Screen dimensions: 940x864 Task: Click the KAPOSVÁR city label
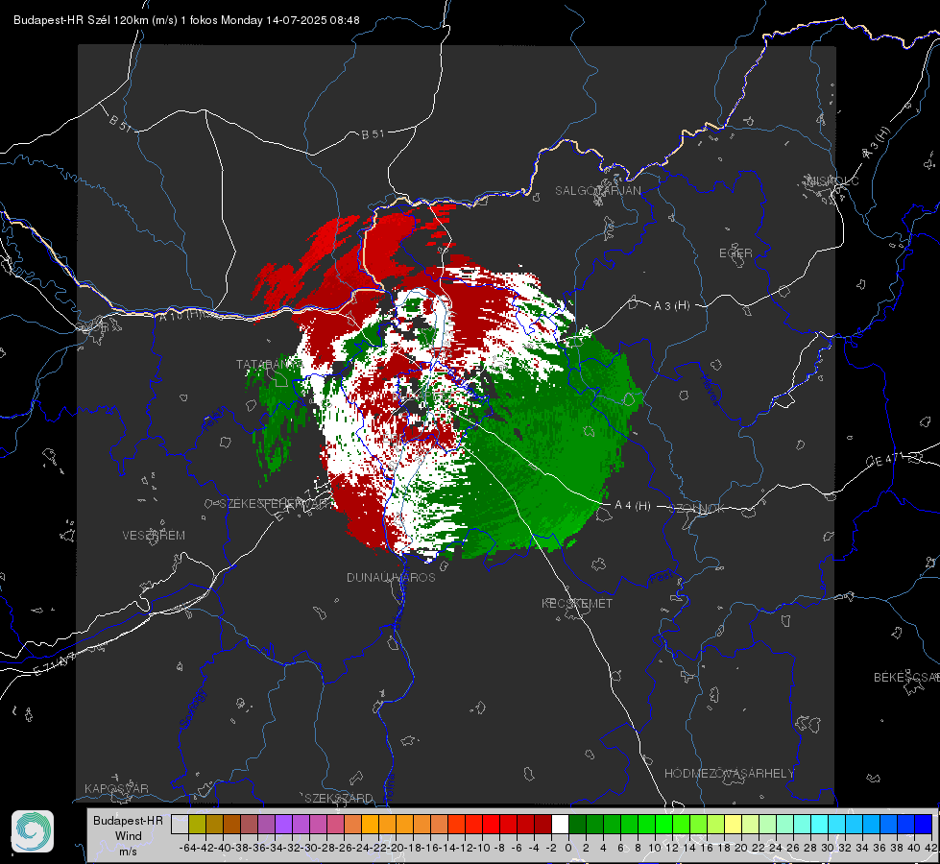pyautogui.click(x=116, y=788)
